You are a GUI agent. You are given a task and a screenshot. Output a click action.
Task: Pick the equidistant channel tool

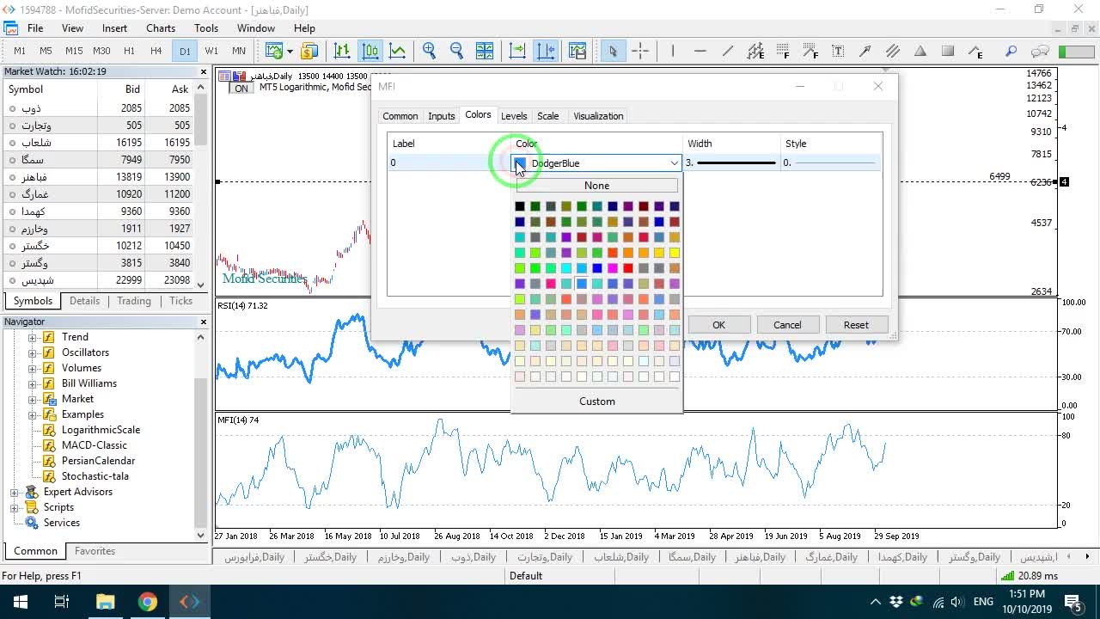[755, 51]
